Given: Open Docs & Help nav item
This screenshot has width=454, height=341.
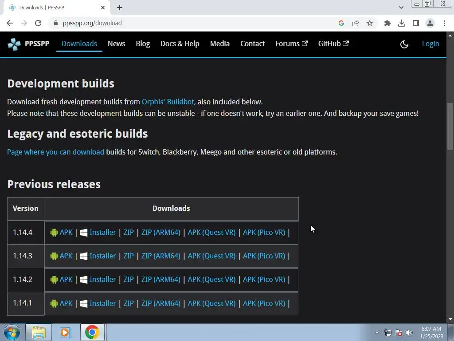Looking at the screenshot, I should point(180,44).
